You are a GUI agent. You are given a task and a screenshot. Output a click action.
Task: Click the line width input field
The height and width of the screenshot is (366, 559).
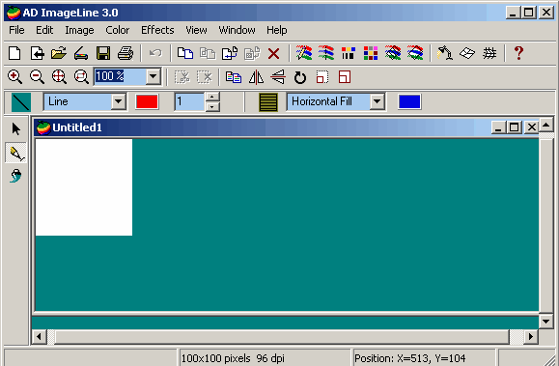189,102
